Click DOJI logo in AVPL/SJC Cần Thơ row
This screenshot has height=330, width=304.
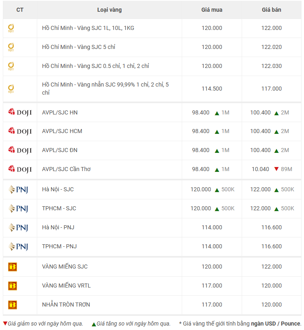tap(20, 169)
